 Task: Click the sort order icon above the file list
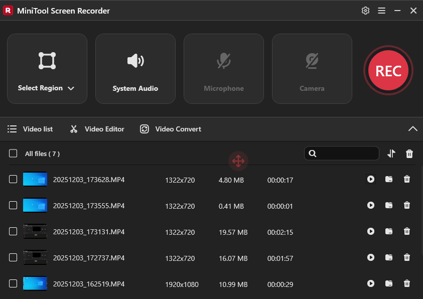click(x=391, y=154)
